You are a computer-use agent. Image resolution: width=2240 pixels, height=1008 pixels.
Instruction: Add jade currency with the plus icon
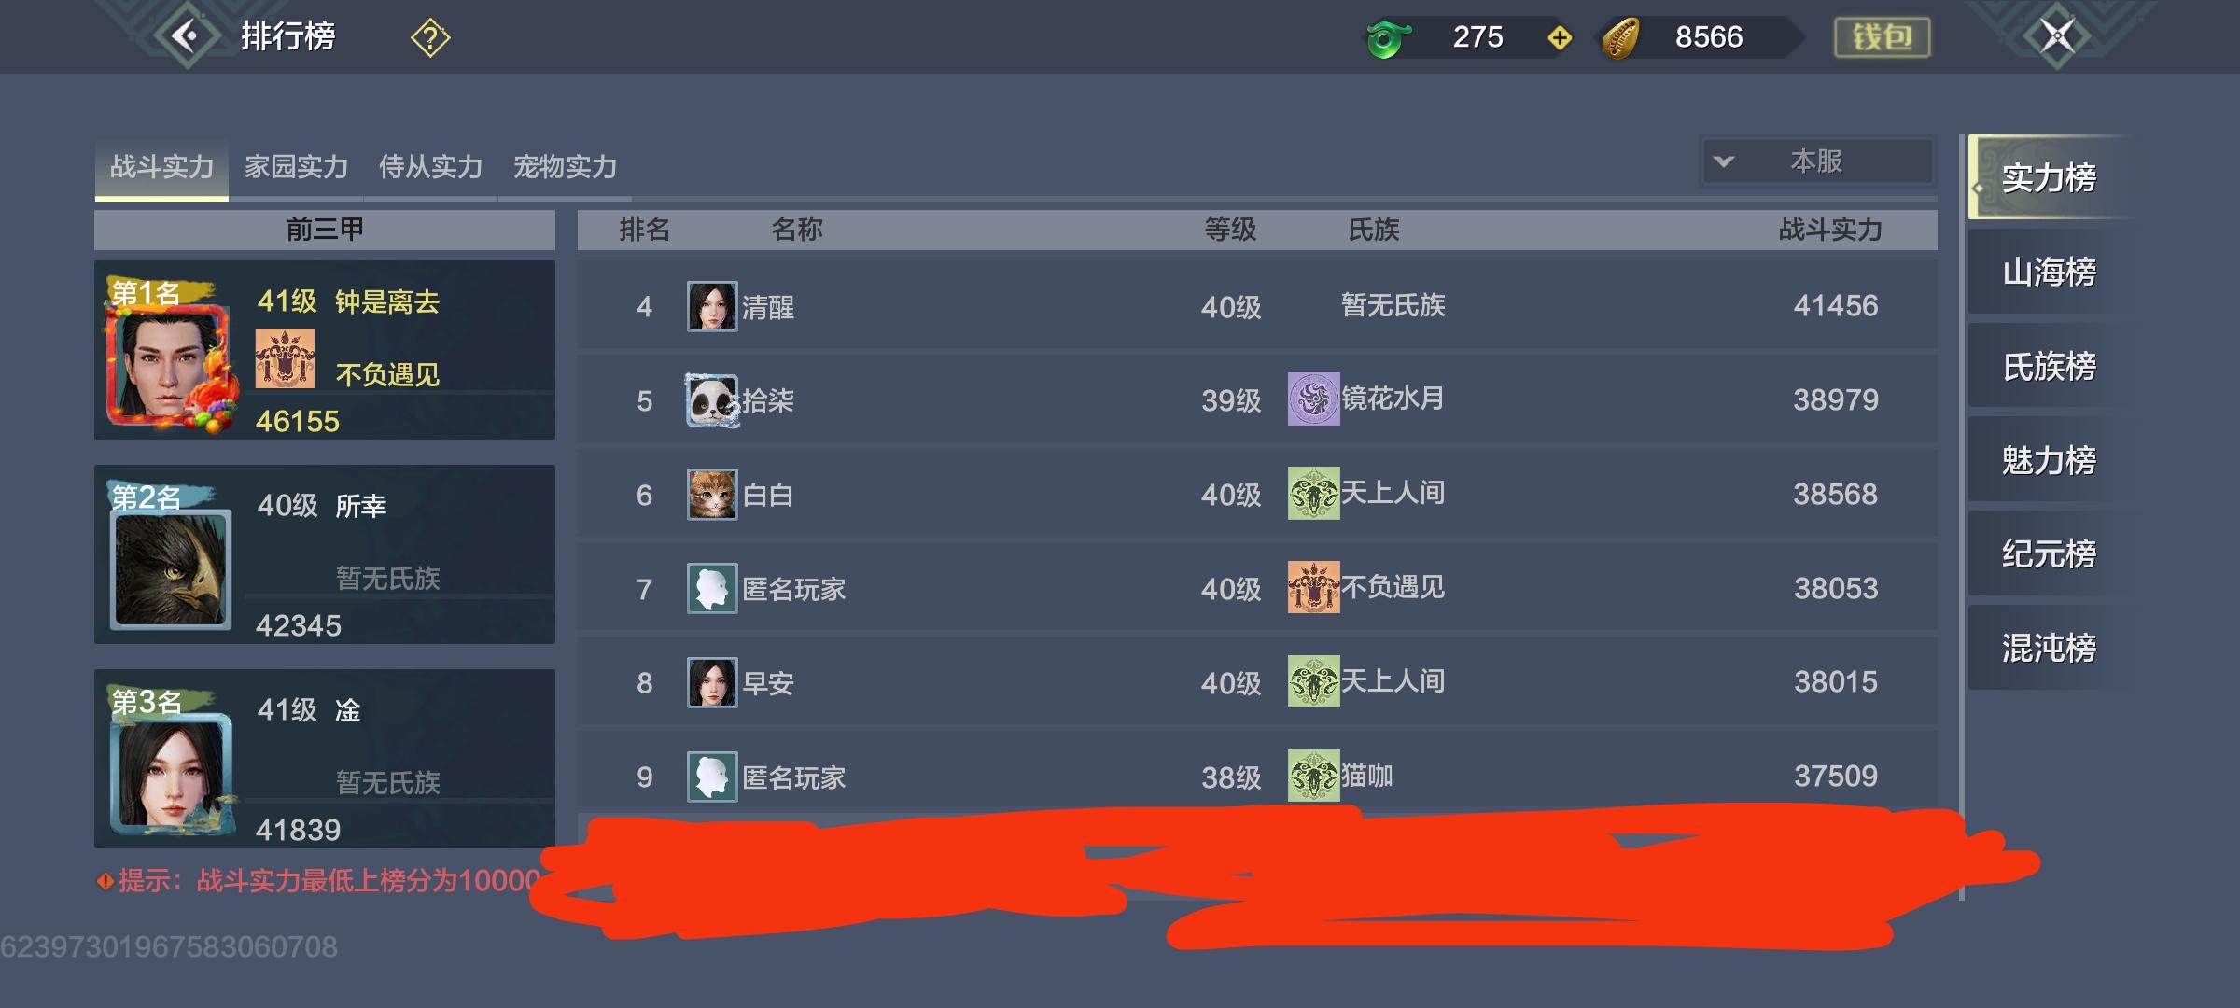(x=1560, y=38)
